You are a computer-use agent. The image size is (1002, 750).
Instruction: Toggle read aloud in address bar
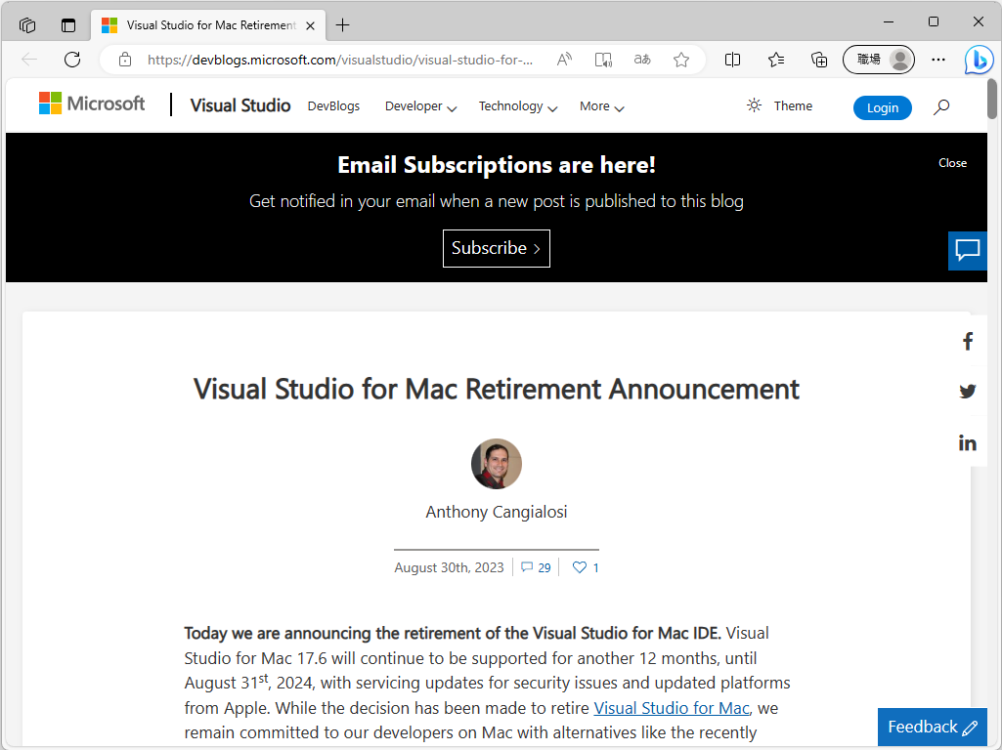564,60
